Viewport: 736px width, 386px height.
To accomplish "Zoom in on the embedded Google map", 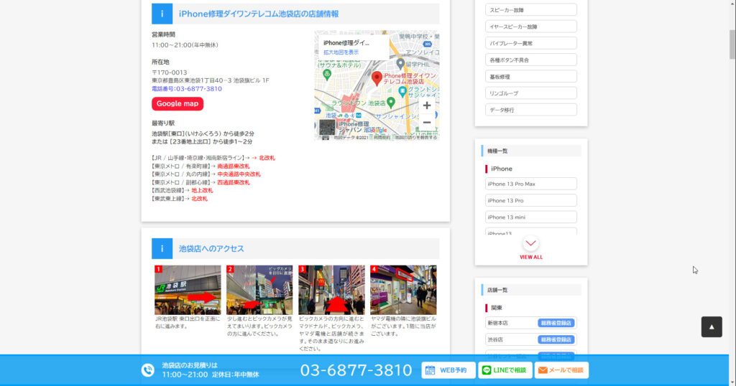I will coord(427,105).
